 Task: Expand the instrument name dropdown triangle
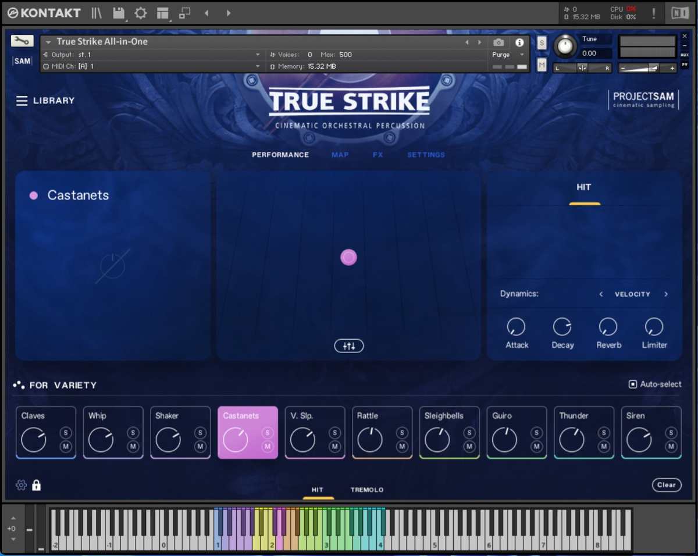pos(48,42)
